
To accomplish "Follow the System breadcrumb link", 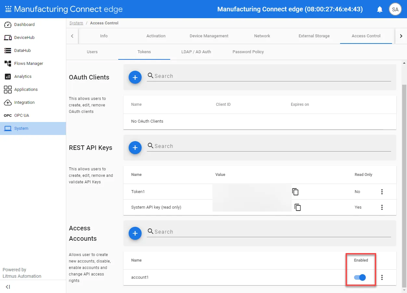I will (76, 23).
